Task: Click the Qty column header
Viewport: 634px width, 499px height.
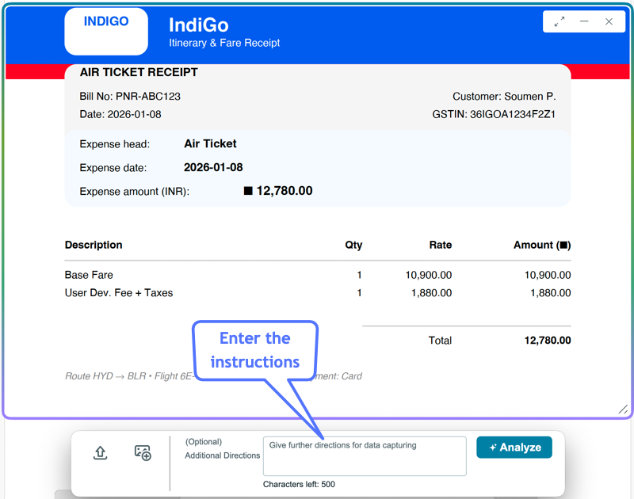Action: (353, 245)
